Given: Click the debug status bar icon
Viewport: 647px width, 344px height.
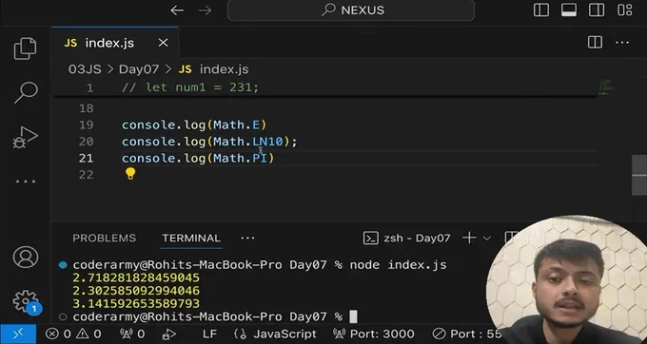Looking at the screenshot, I should coord(169,334).
